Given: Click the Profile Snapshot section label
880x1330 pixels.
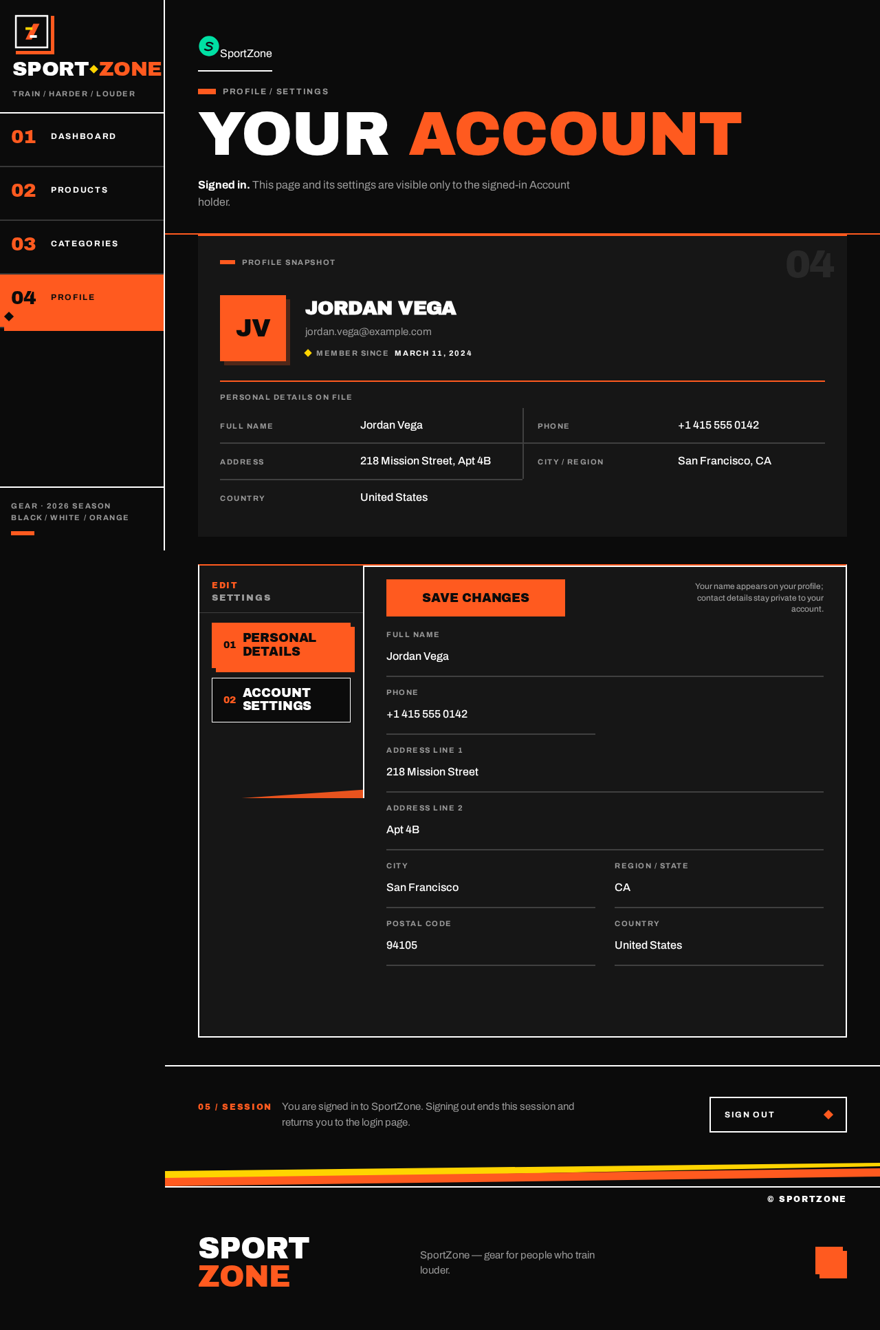Looking at the screenshot, I should 289,262.
